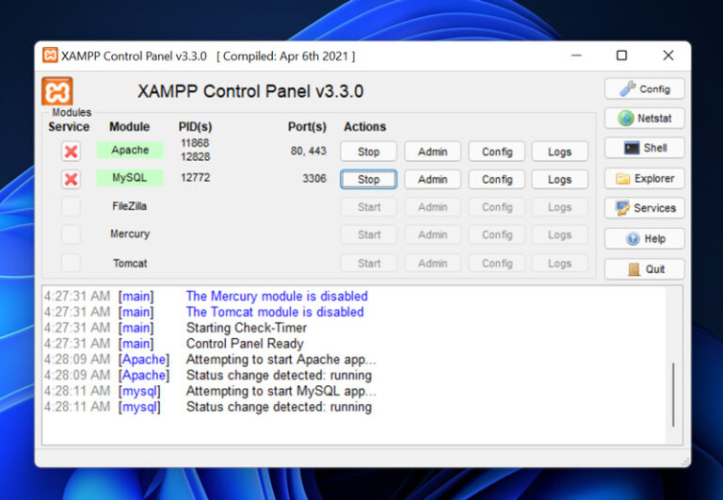The height and width of the screenshot is (500, 723).
Task: Open Explorer folder button
Action: [644, 178]
